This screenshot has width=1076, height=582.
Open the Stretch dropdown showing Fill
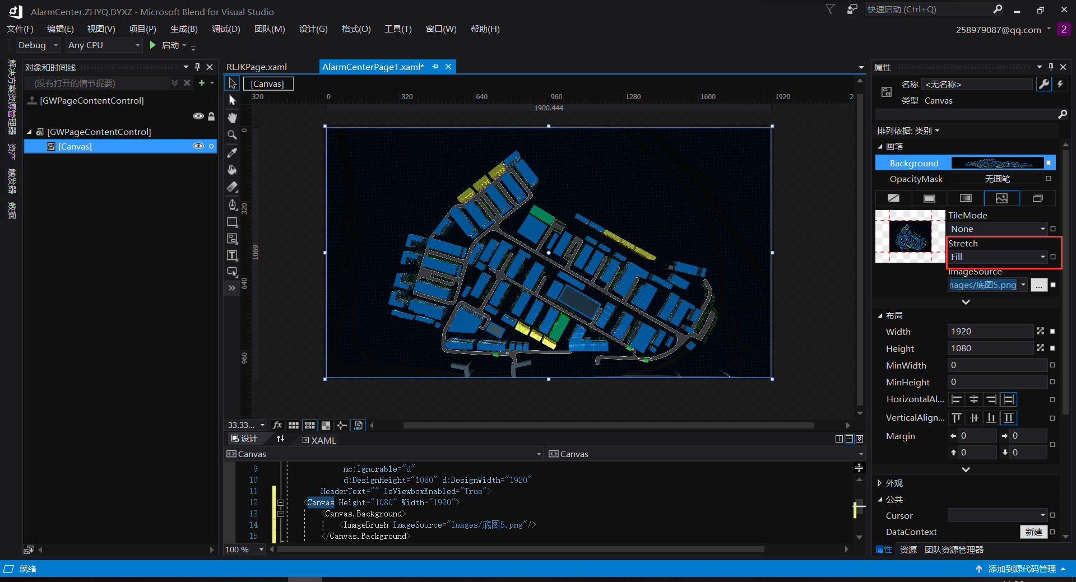998,257
